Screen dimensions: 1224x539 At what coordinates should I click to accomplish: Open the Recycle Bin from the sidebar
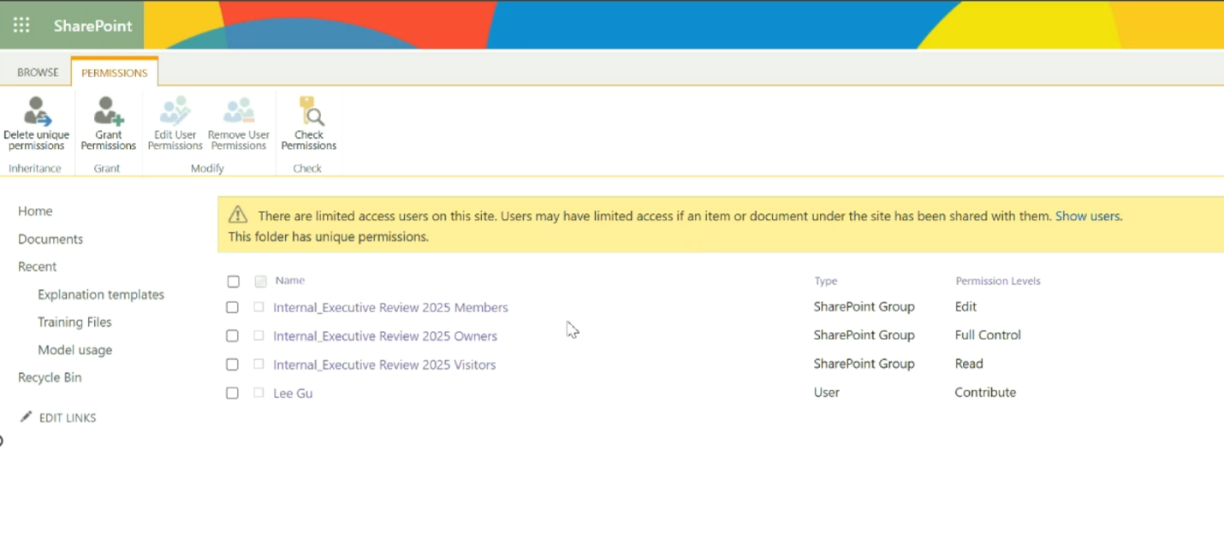pyautogui.click(x=49, y=377)
